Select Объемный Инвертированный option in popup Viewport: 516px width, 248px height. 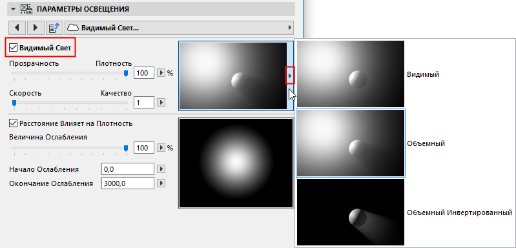459,212
